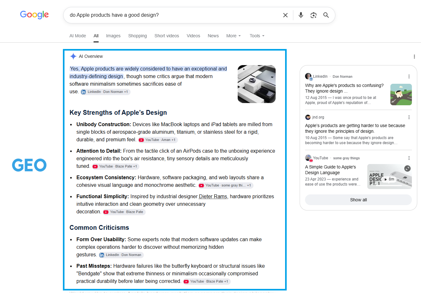Start a voice search with the microphone

point(301,15)
